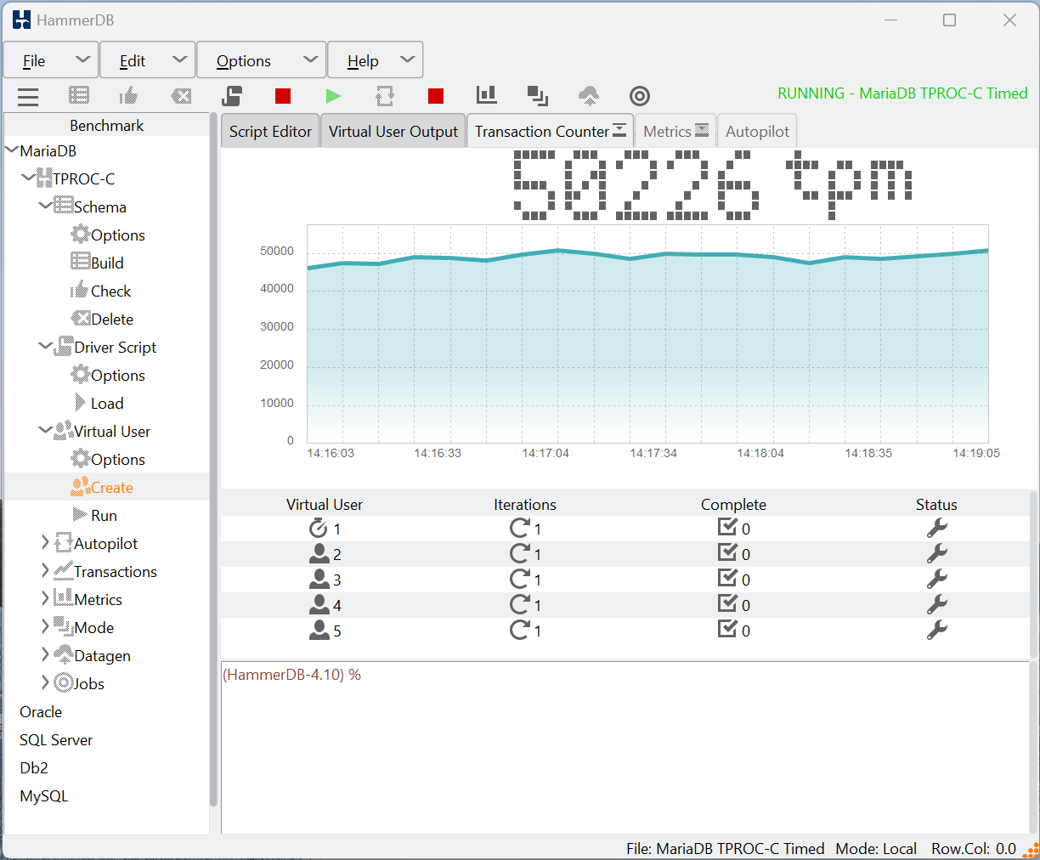Select MySQL in the benchmark tree
The image size is (1040, 860).
click(44, 795)
